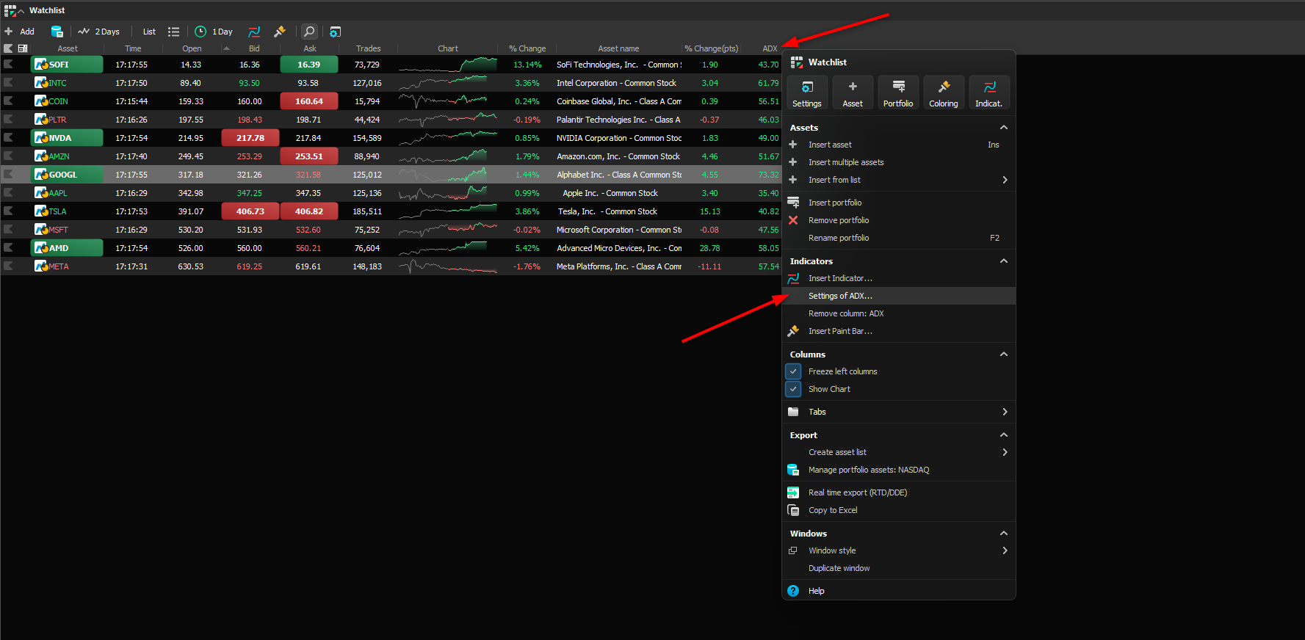Image resolution: width=1305 pixels, height=640 pixels.
Task: Click the Asset tile in Watchlist menu
Action: 853,93
